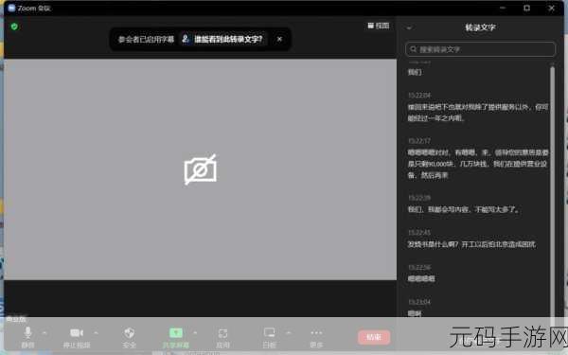568x355 pixels.
Task: Expand whiteboard options arrow beside 白板
Action: pos(289,332)
